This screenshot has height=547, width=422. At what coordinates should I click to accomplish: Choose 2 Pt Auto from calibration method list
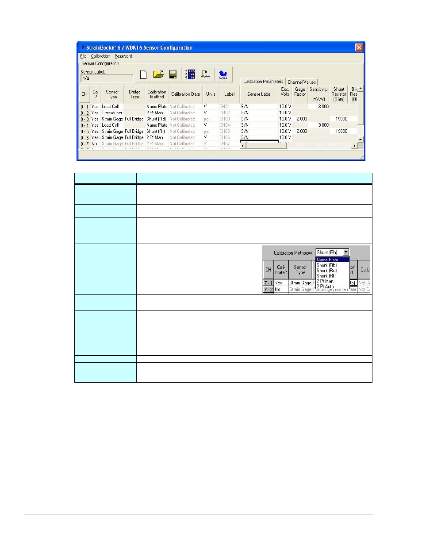point(332,287)
